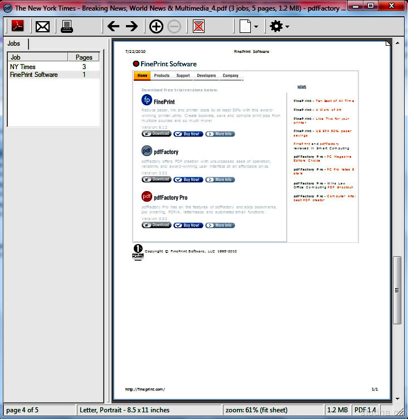Click Download under pdfFactory Pro
This screenshot has height=419, width=408.
pyautogui.click(x=157, y=225)
